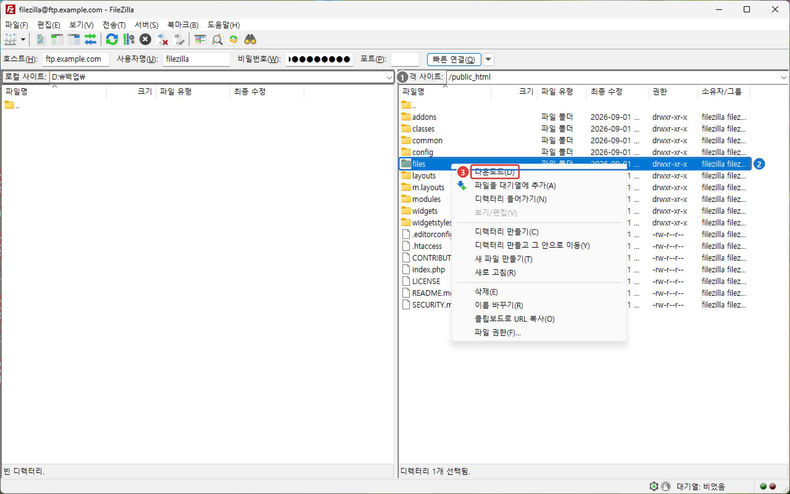The width and height of the screenshot is (790, 494).
Task: Toggle directory comparison icon
Action: click(217, 40)
